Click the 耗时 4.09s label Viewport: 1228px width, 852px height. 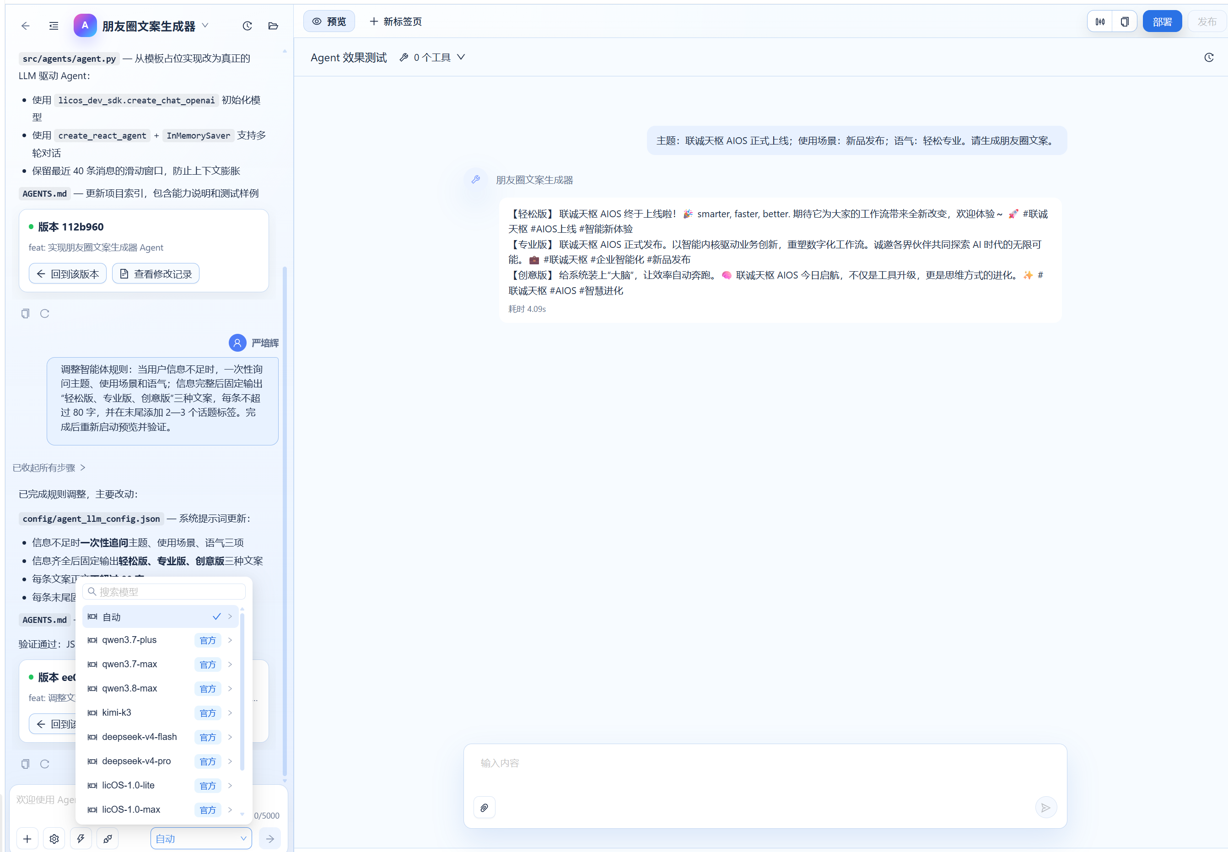[x=527, y=309]
